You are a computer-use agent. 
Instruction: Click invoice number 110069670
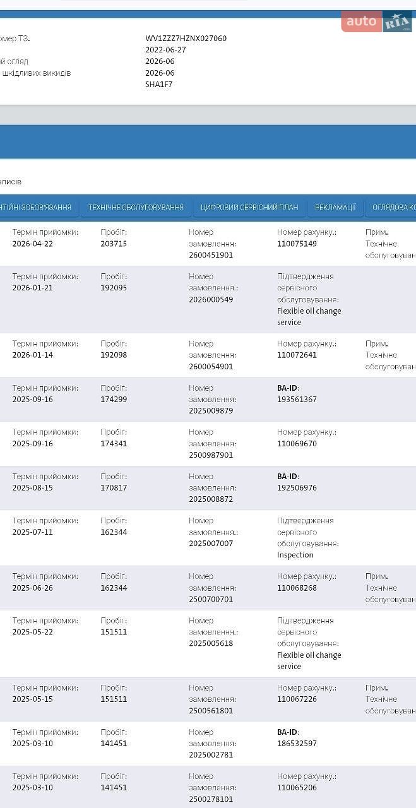tap(297, 444)
